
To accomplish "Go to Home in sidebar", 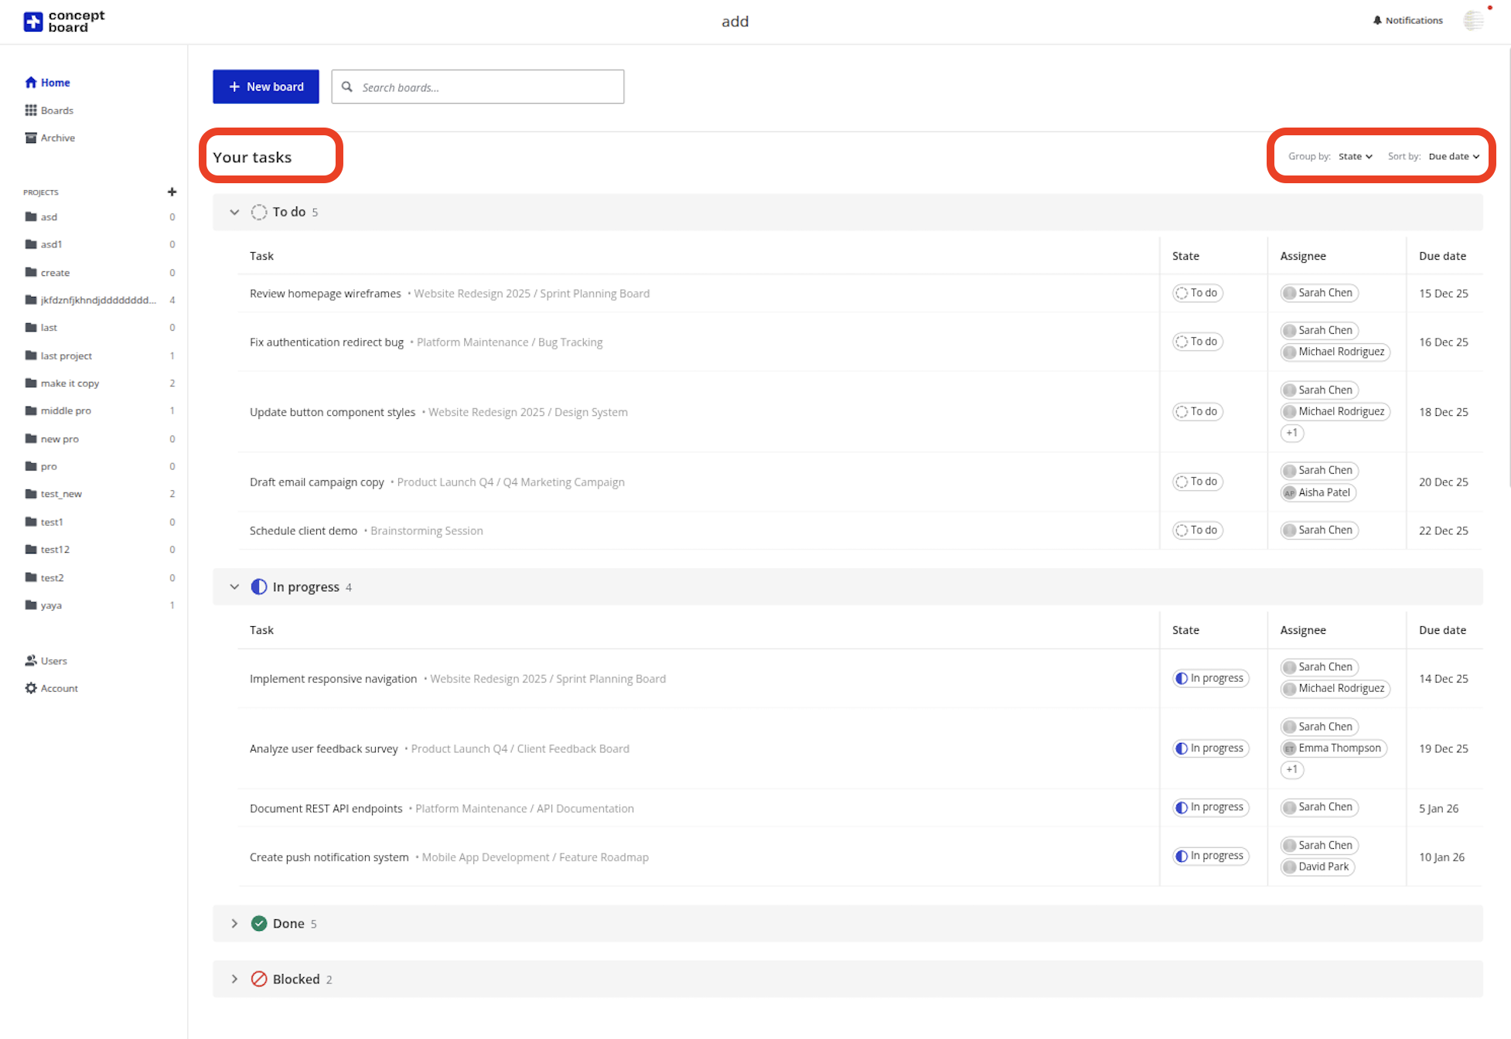I will pos(54,82).
